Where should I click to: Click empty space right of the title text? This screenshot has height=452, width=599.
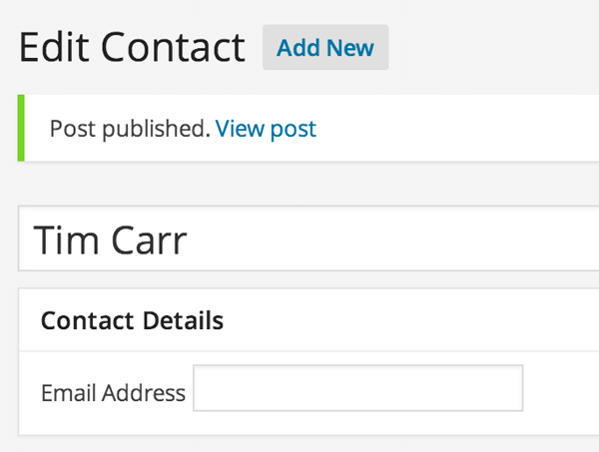(399, 240)
